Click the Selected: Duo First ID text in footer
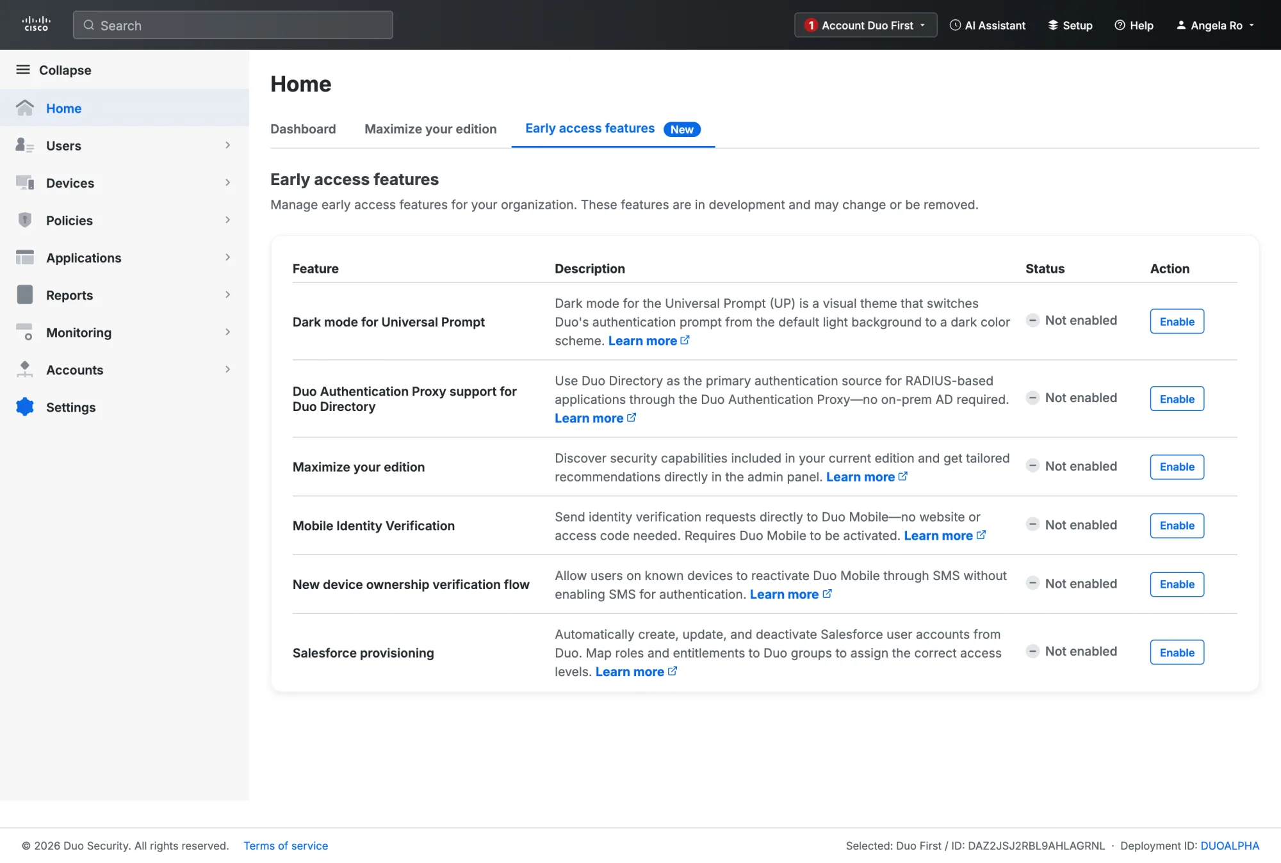The image size is (1281, 863). pos(975,845)
